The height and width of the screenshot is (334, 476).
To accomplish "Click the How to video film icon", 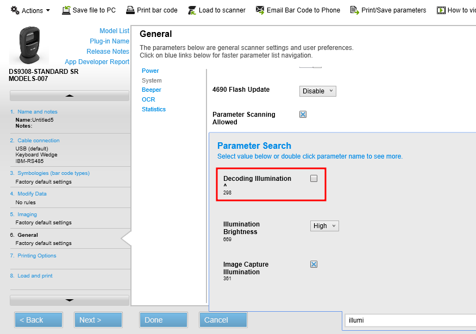I will [x=441, y=10].
